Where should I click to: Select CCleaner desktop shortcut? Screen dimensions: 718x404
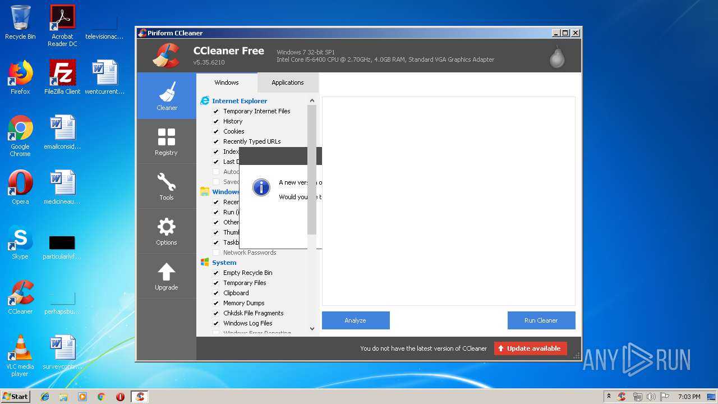click(20, 297)
